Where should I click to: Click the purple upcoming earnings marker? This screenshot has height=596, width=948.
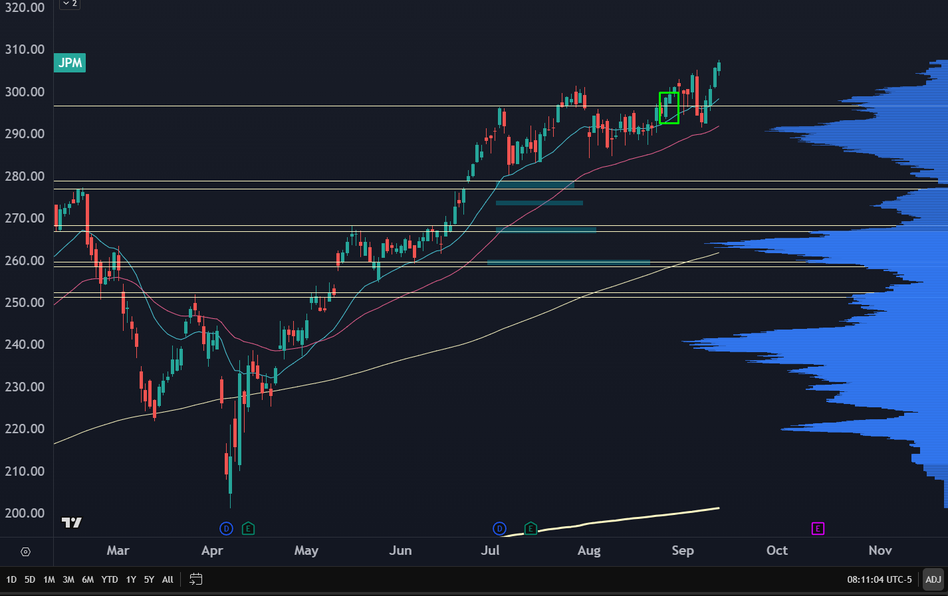(x=818, y=529)
